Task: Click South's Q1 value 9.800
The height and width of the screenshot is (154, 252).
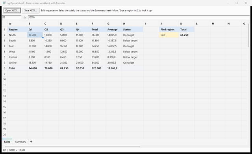Action: (x=35, y=41)
